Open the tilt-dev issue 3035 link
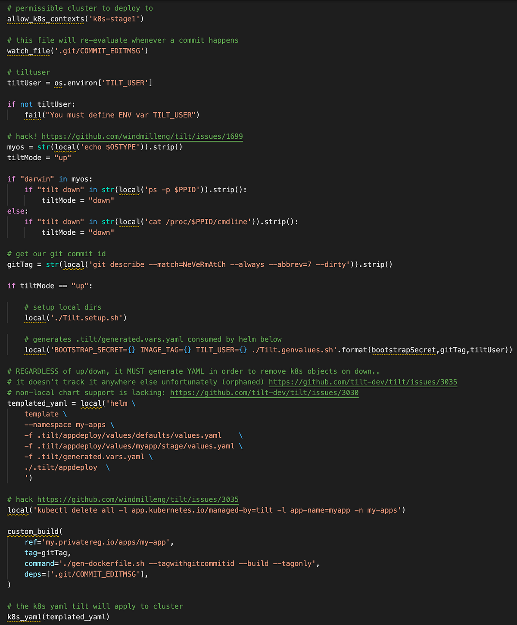Screen dimensions: 517x625 [363, 382]
